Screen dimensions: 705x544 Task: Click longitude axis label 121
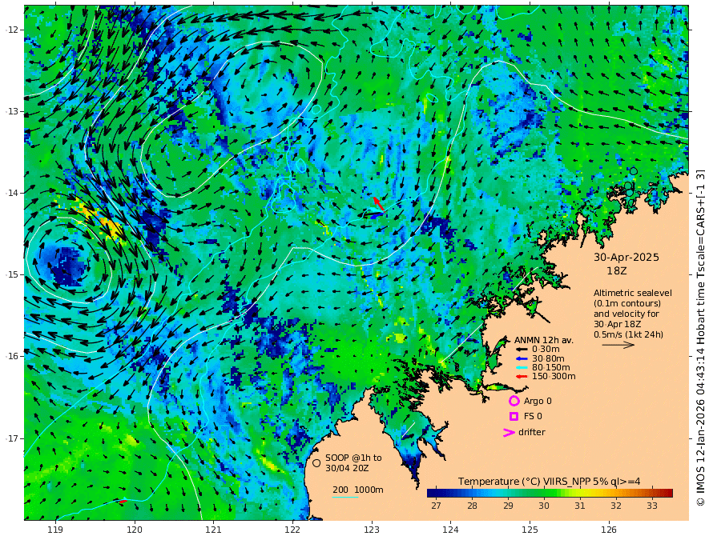pyautogui.click(x=214, y=530)
